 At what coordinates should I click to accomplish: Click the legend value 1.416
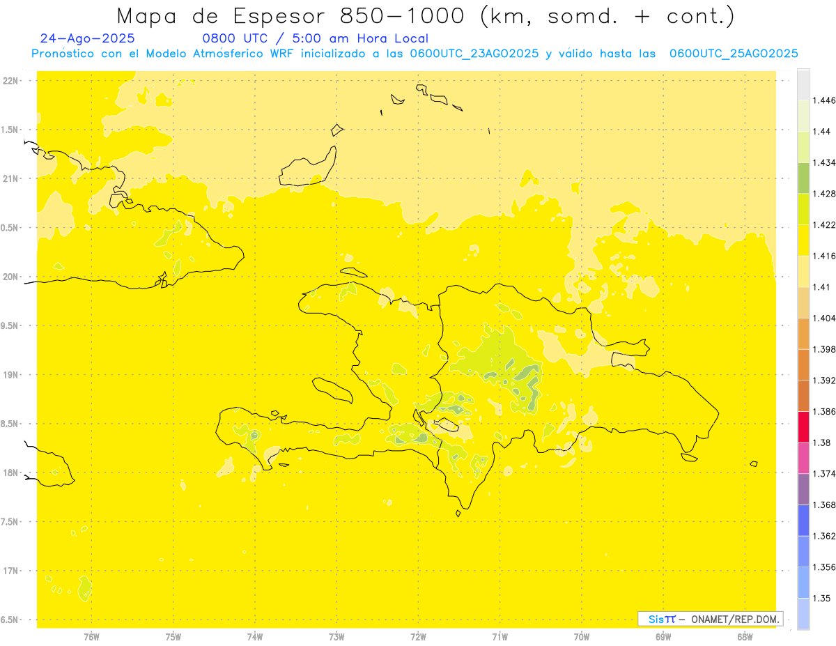point(824,256)
